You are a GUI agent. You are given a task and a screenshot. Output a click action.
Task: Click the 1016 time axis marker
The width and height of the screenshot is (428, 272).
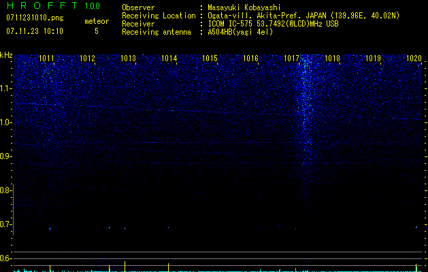(x=251, y=58)
